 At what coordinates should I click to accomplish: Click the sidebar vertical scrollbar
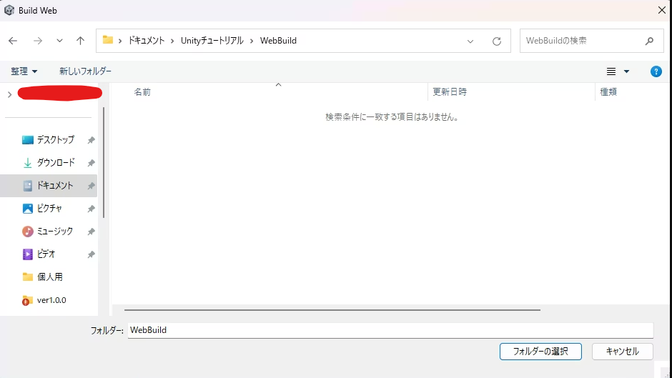pos(103,162)
